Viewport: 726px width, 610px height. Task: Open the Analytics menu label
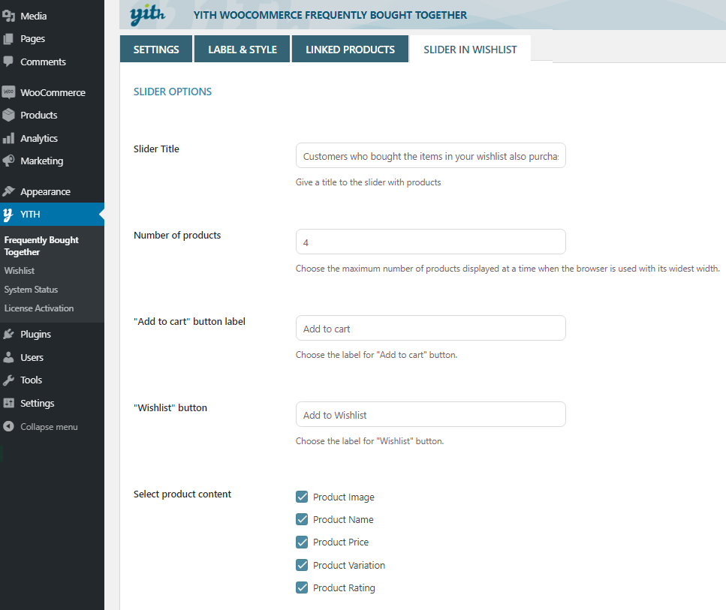(x=39, y=138)
